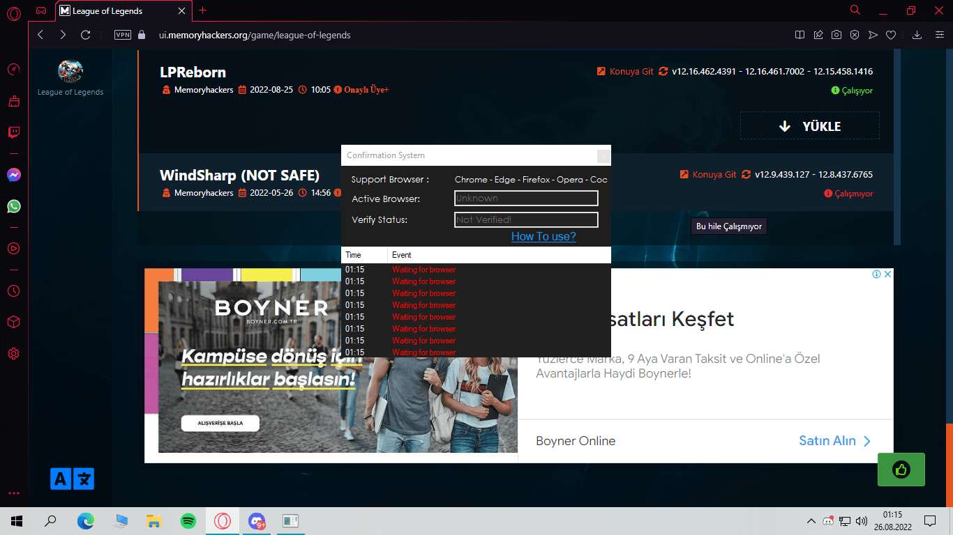
Task: Open the browser downloads panel
Action: 917,35
